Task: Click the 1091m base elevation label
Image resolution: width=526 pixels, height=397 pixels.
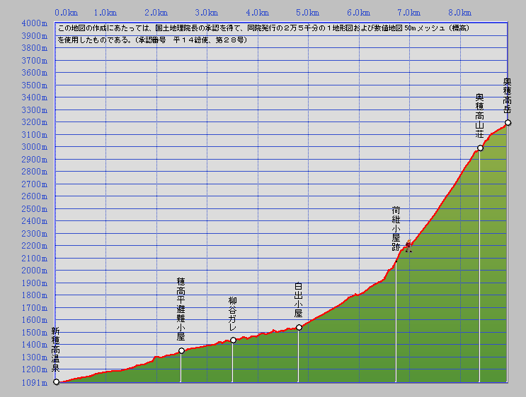Action: [35, 383]
